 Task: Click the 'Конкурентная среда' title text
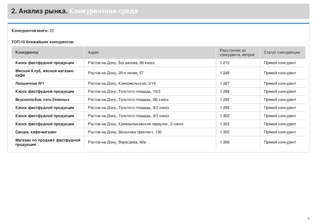pyautogui.click(x=104, y=11)
